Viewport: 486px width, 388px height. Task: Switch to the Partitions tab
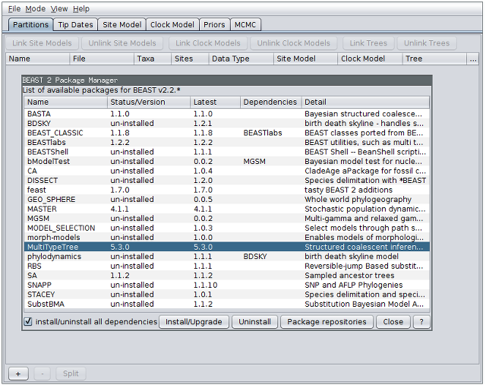[x=30, y=25]
